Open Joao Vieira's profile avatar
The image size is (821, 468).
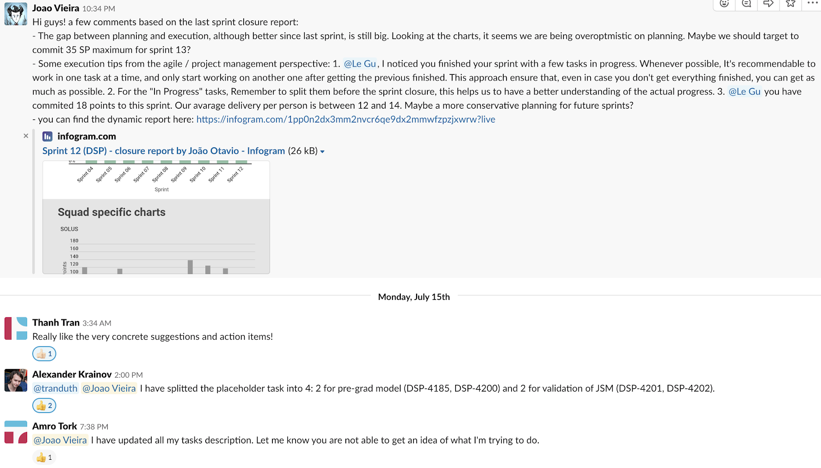[15, 14]
